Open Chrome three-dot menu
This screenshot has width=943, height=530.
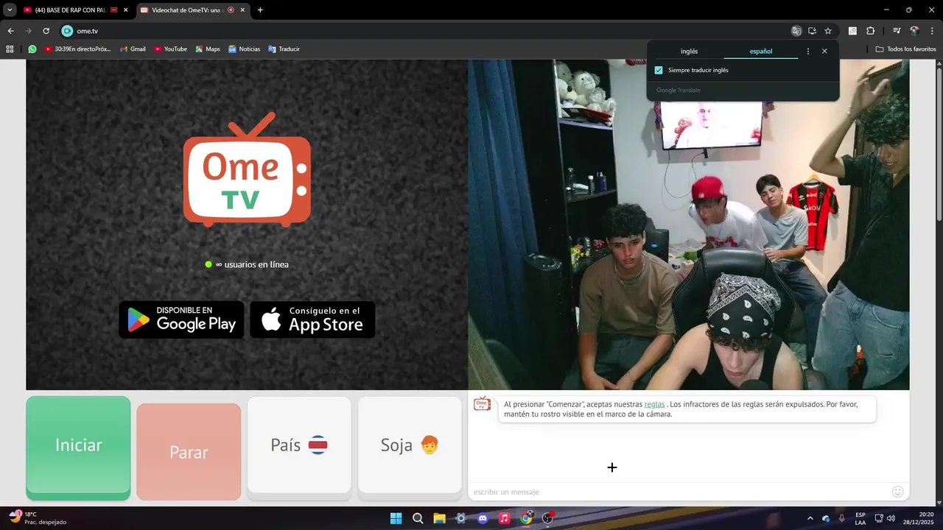point(932,31)
